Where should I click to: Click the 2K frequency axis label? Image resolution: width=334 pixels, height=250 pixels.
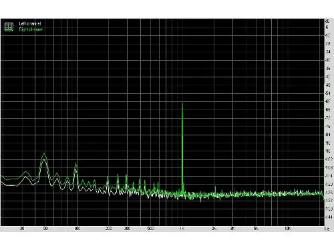point(214,229)
